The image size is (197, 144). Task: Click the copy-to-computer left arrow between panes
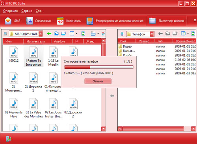click(112, 96)
